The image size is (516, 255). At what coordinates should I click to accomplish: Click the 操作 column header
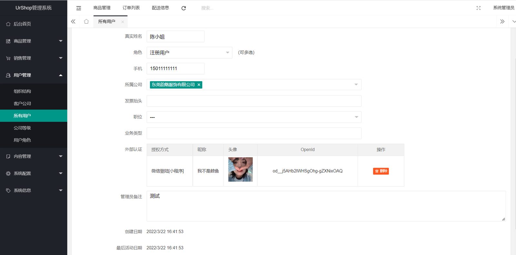(381, 150)
